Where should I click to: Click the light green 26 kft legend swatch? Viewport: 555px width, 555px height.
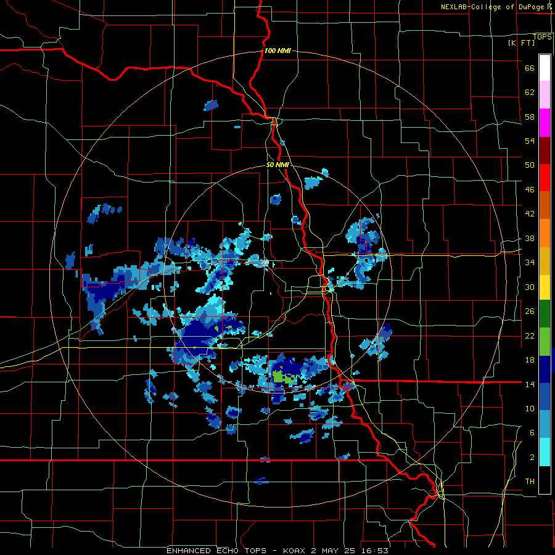545,341
